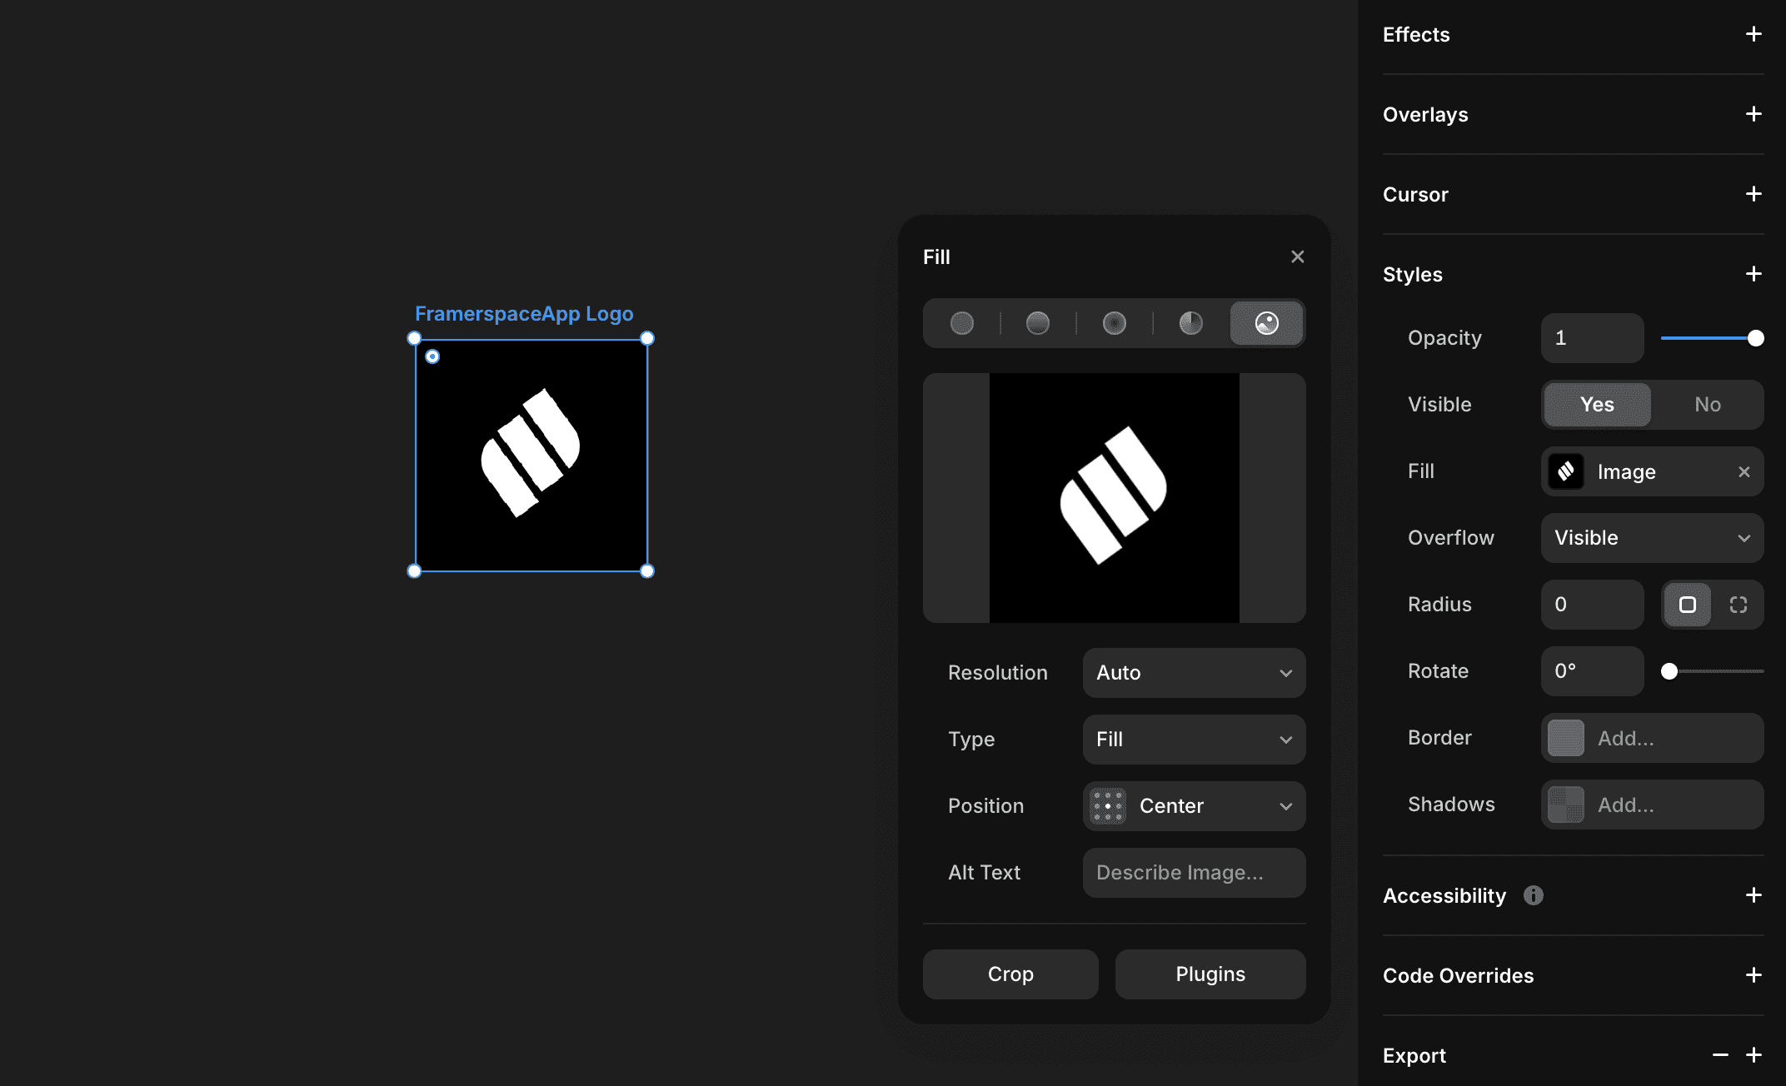Select the uniform radius mode icon

click(x=1688, y=605)
